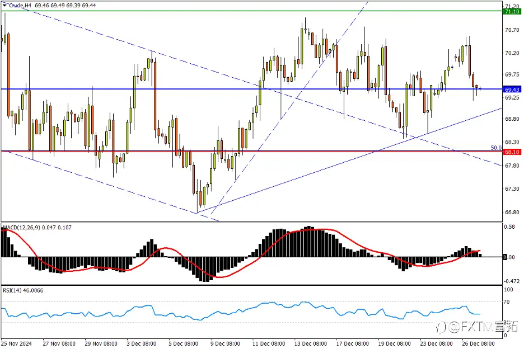Select the 70.70 price axis value
Viewport: 524px width, 349px height.
point(512,30)
